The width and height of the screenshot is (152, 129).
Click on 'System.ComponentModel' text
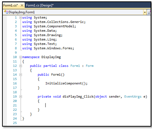(x=54, y=26)
